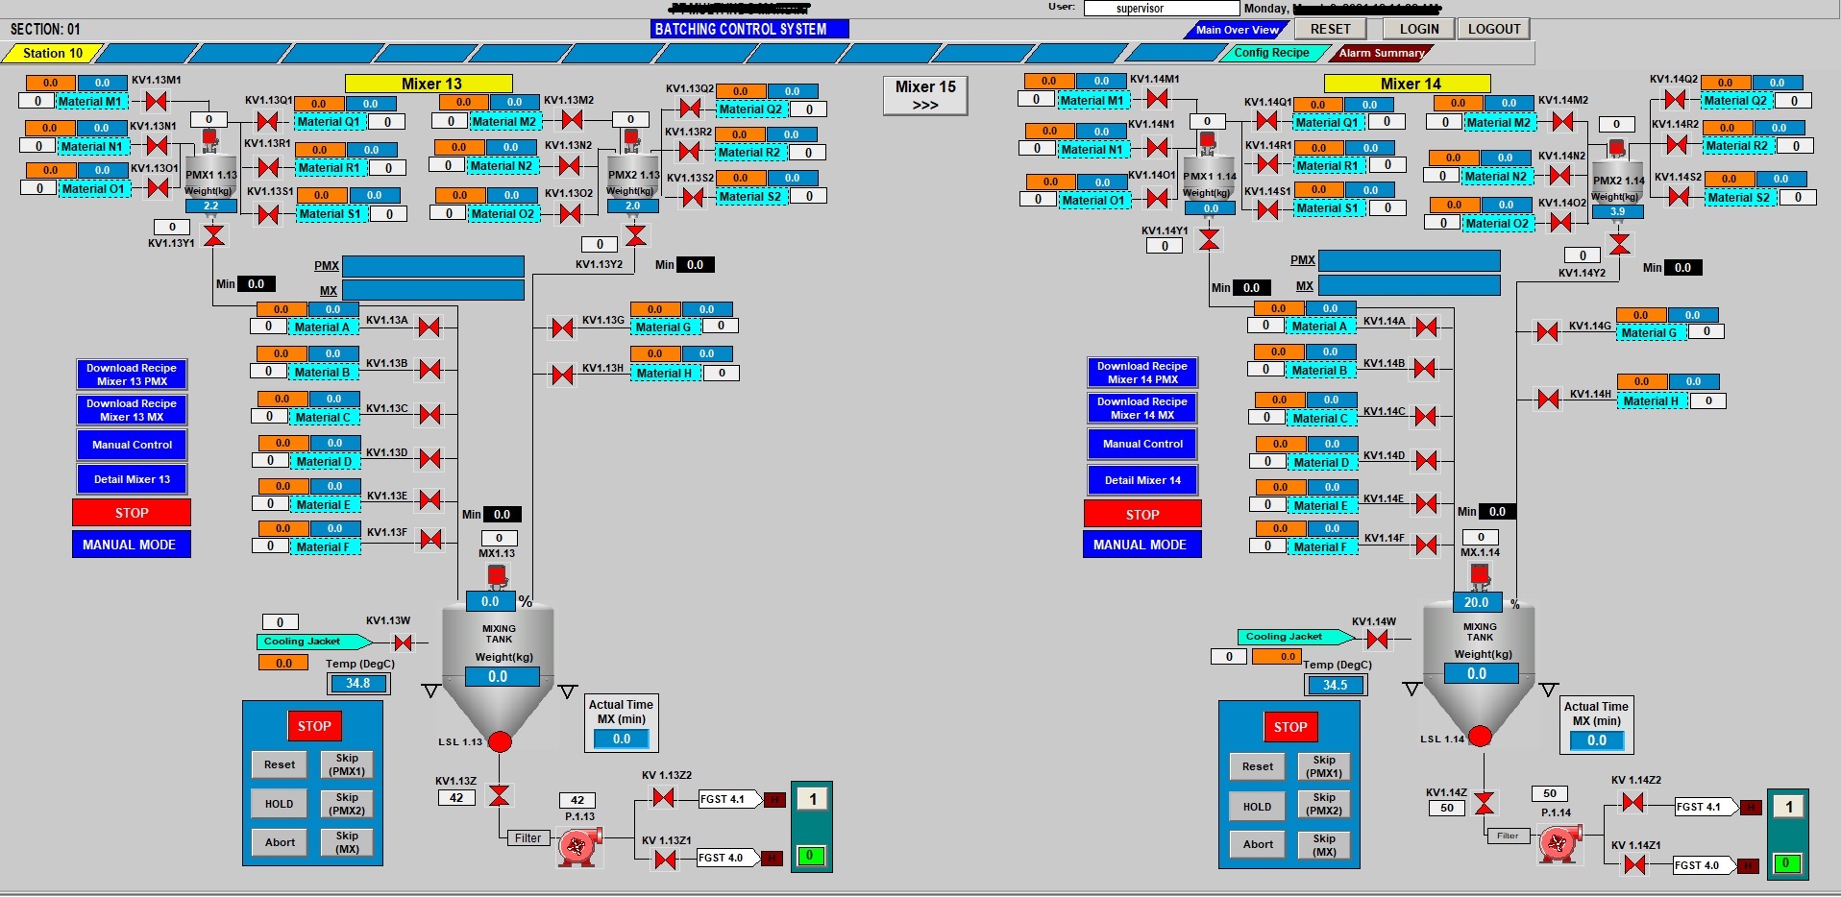Select the P.1.13 pump icon
The image size is (1841, 897).
pos(578,846)
